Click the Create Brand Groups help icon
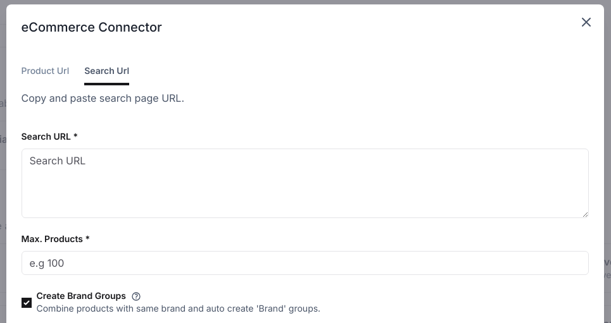This screenshot has width=611, height=323. pos(136,296)
